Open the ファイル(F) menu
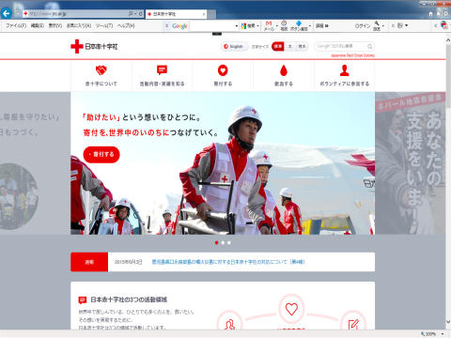The height and width of the screenshot is (338, 451). point(16,25)
